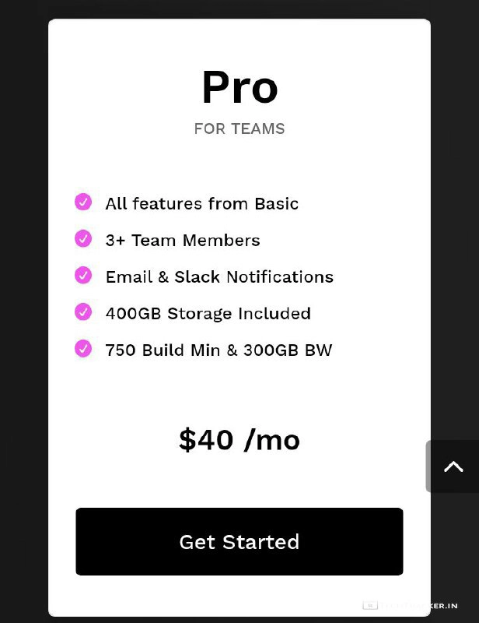
Task: Click the 750 Build Min checkmark icon
Action: coord(83,349)
